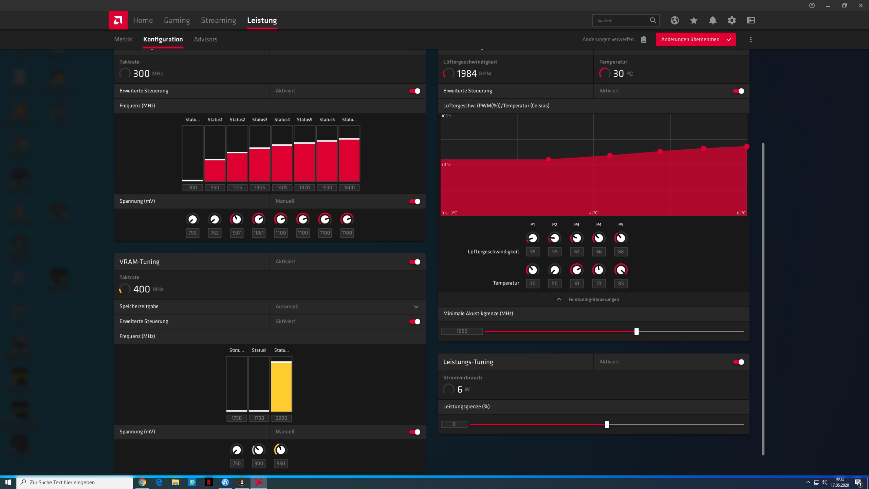Click the AMD logo home icon
The width and height of the screenshot is (869, 489).
pyautogui.click(x=118, y=20)
